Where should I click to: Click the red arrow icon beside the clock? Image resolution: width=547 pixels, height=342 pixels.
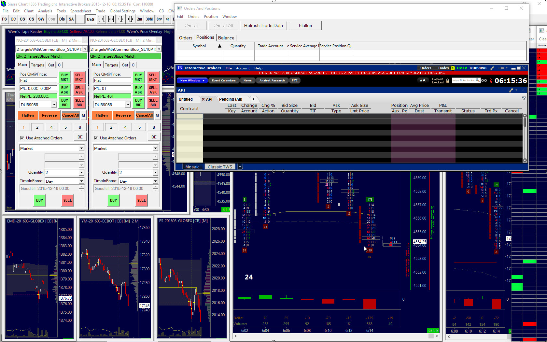pyautogui.click(x=491, y=80)
